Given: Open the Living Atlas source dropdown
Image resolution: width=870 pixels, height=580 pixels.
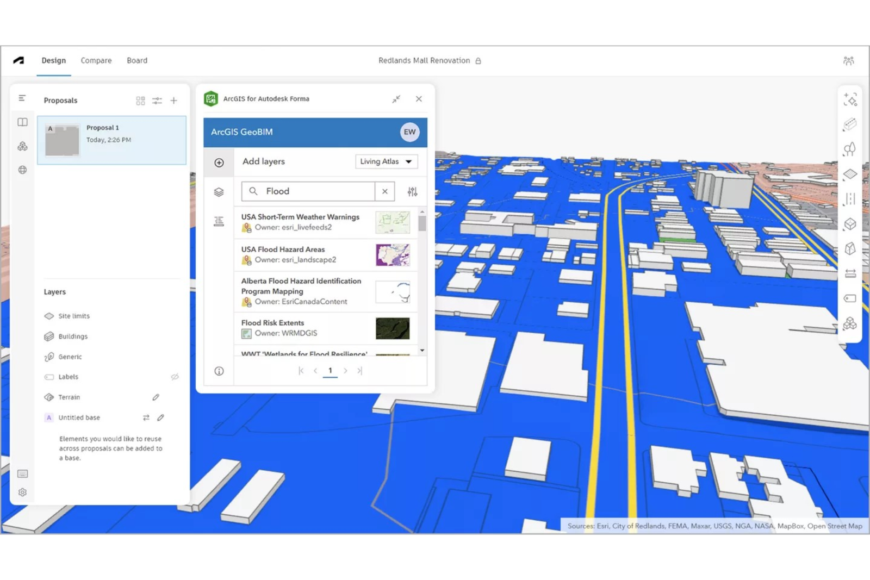Looking at the screenshot, I should point(387,161).
